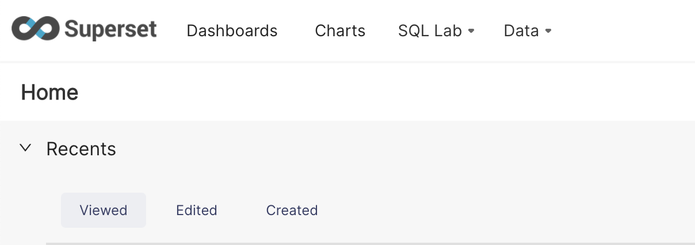Image resolution: width=695 pixels, height=245 pixels.
Task: Open the Dashboards page
Action: [x=232, y=30]
